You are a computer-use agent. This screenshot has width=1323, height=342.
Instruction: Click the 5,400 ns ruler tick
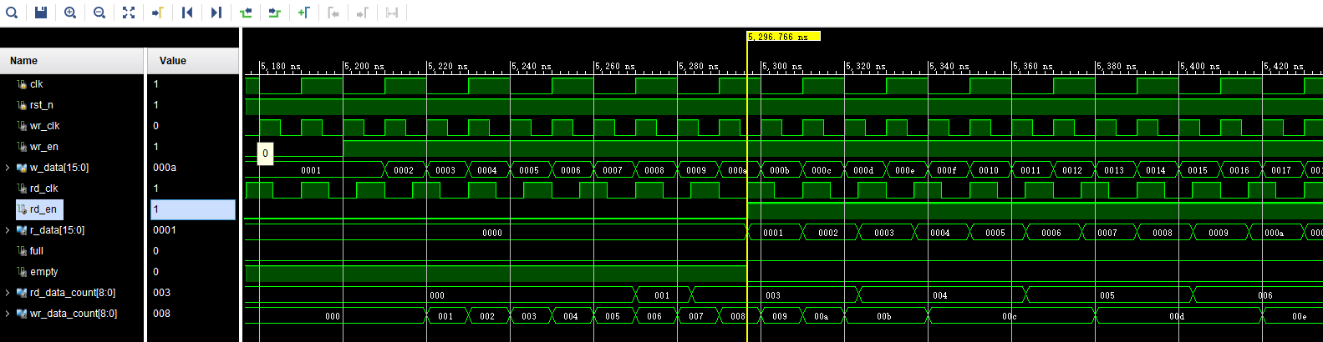(x=1199, y=66)
